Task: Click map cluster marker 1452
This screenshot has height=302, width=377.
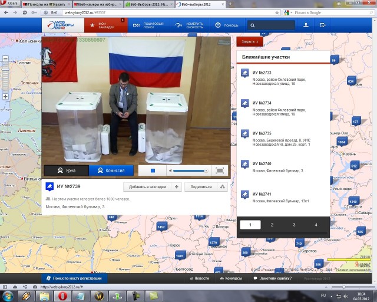Action: tap(161, 227)
